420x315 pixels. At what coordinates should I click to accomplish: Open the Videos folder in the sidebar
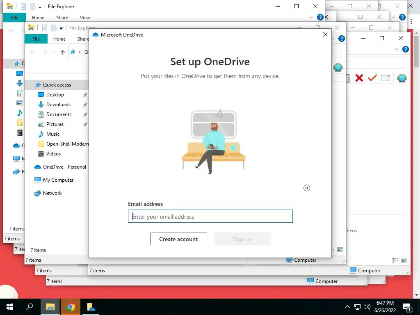[x=53, y=154]
